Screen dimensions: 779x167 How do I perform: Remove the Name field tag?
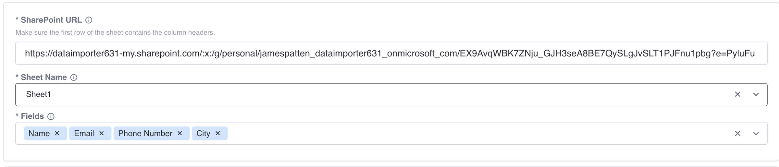coord(57,133)
